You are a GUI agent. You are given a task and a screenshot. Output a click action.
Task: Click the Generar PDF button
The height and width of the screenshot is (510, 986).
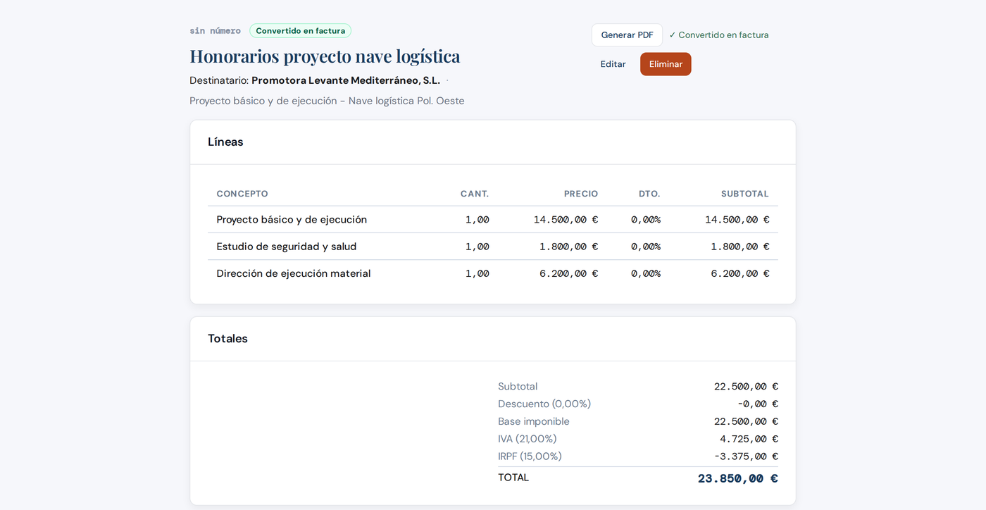point(627,35)
